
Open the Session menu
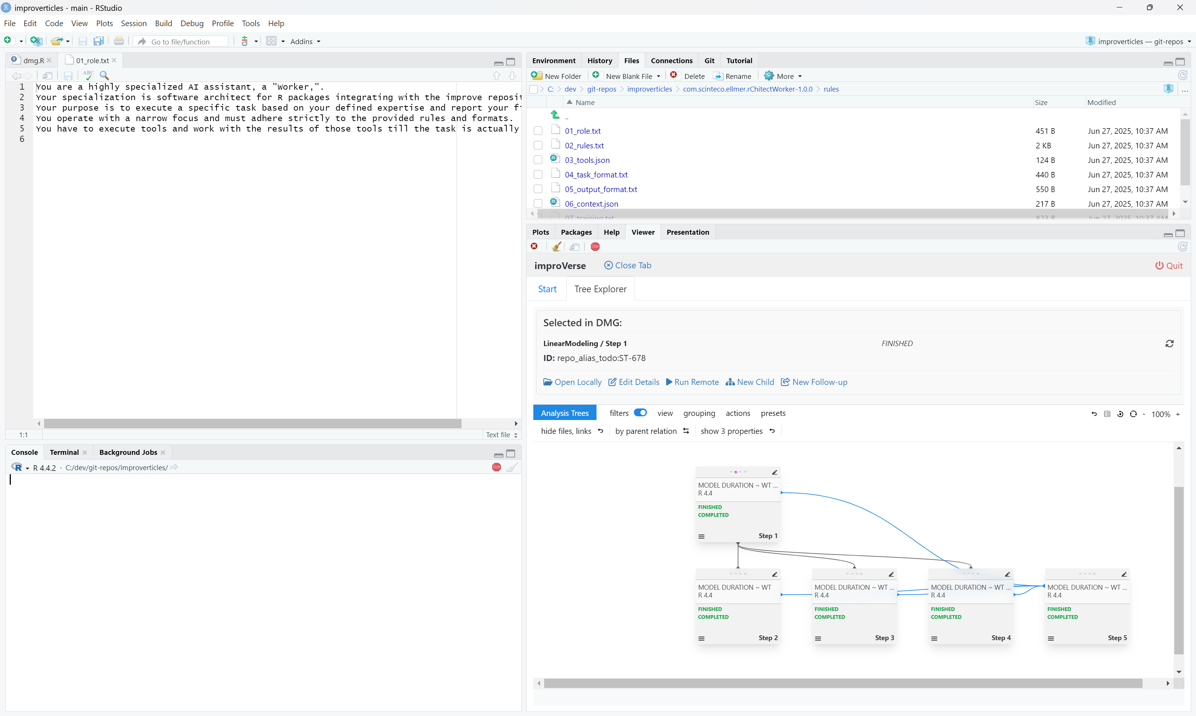pyautogui.click(x=134, y=23)
